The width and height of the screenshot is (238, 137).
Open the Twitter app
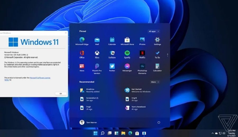[x=112, y=66]
